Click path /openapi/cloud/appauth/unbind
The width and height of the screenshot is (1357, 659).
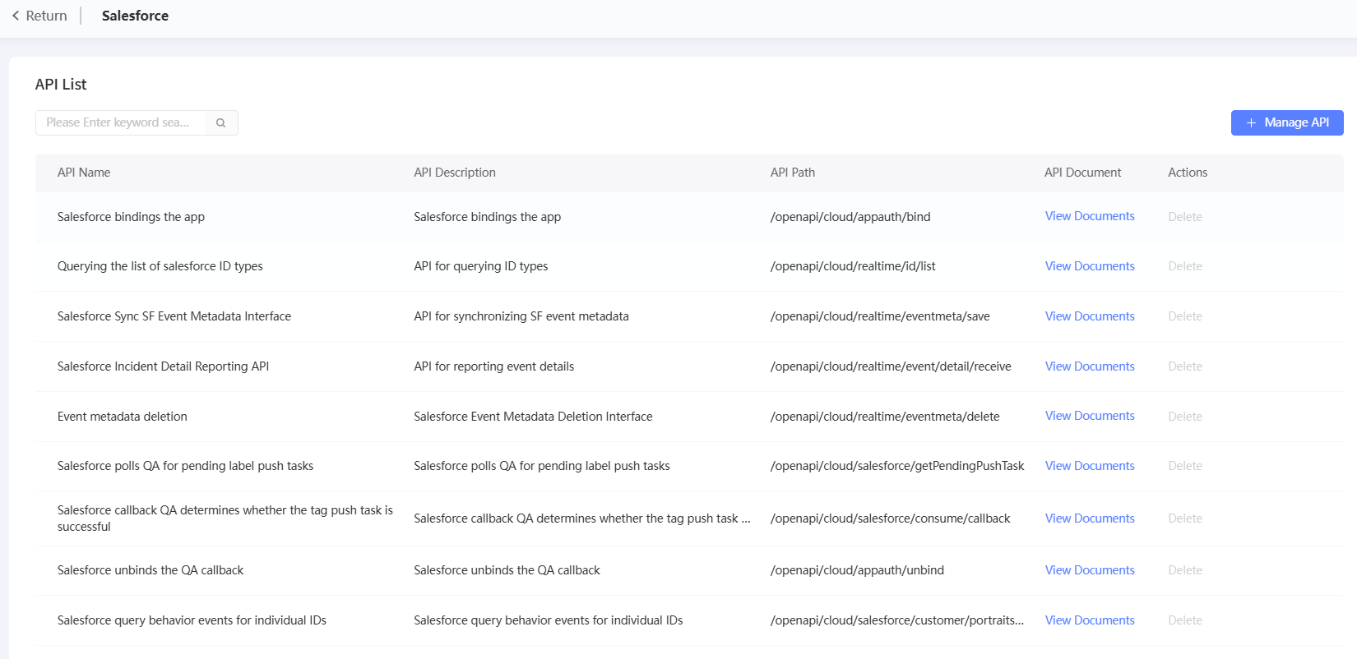857,570
